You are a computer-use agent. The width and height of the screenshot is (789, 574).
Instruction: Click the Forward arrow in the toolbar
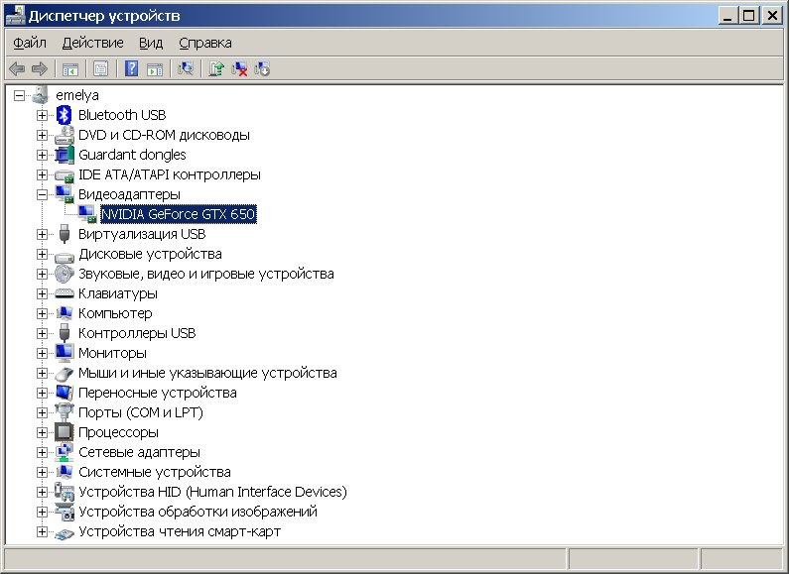40,68
